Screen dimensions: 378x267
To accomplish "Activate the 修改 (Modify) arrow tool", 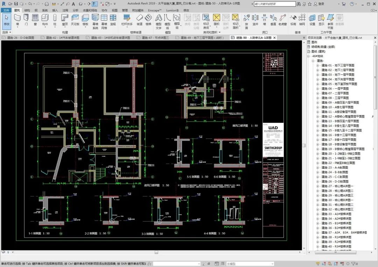I will (x=7, y=20).
